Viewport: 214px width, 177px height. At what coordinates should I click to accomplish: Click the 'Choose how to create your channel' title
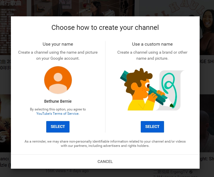(x=105, y=28)
